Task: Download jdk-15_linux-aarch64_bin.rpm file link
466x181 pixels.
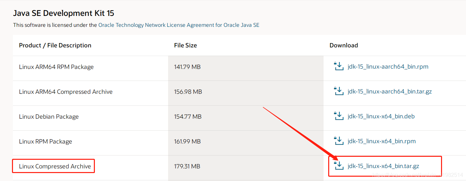Action: pyautogui.click(x=388, y=67)
